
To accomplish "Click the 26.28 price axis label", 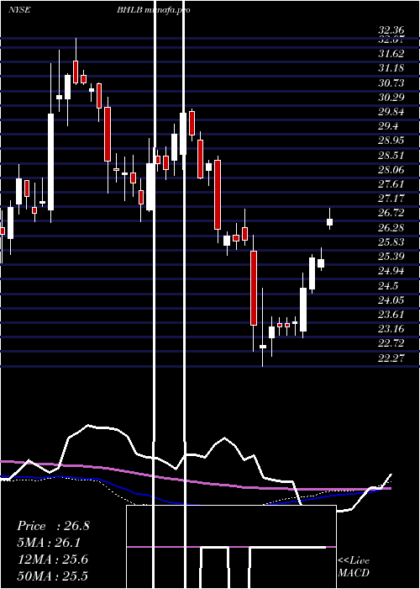I will (x=391, y=228).
